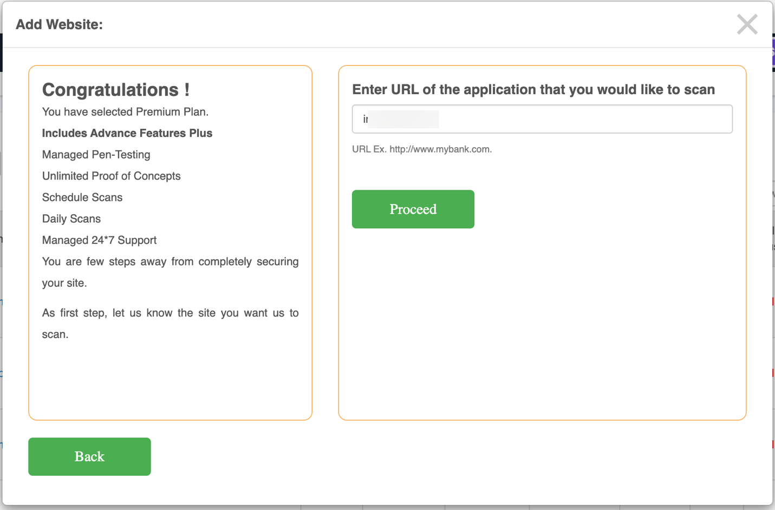Click 'Includes Advance Features Plus' bold text
Image resolution: width=775 pixels, height=510 pixels.
coord(127,133)
